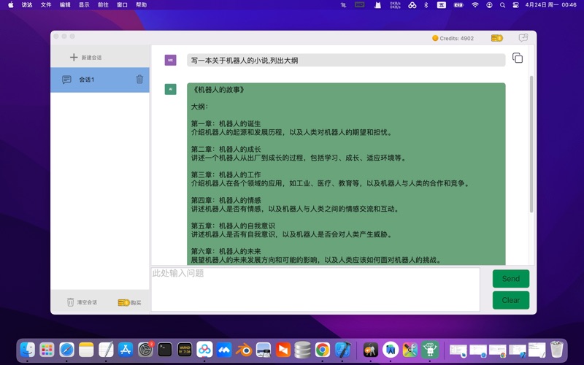Delete 会话1 using the trash icon
This screenshot has height=365, width=584.
(139, 80)
